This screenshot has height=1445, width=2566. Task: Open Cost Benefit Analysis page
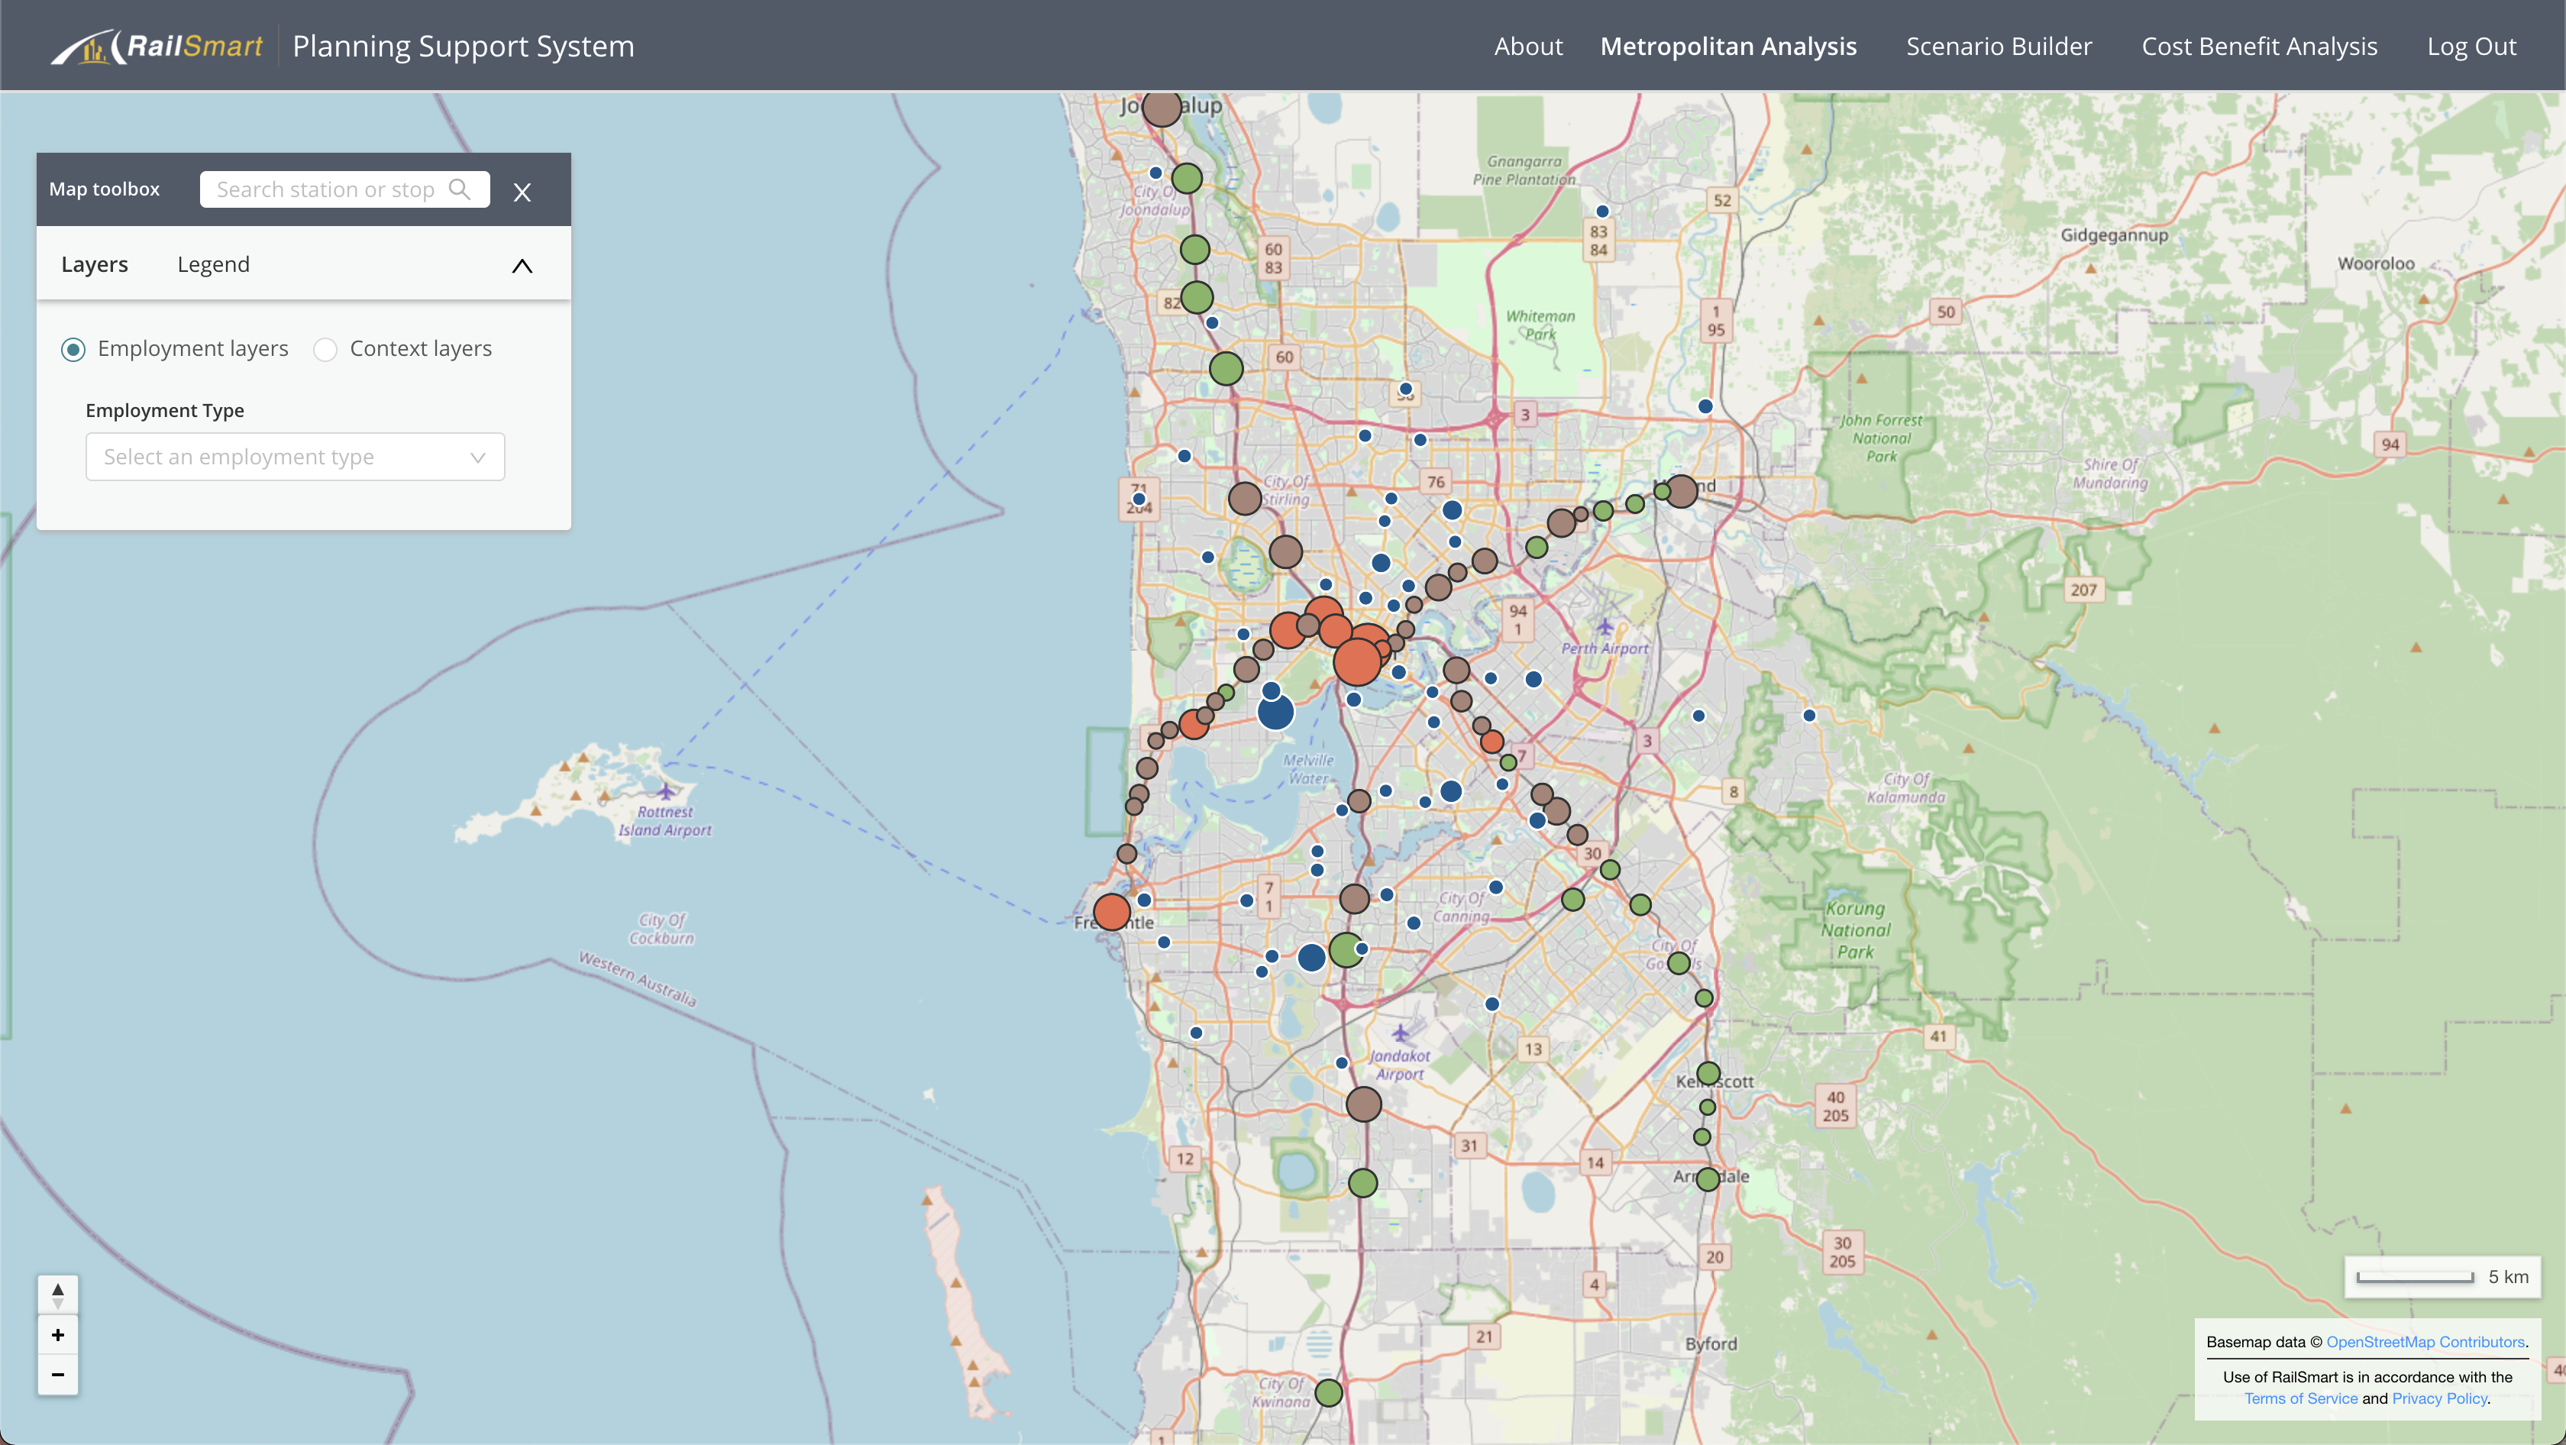[2258, 47]
